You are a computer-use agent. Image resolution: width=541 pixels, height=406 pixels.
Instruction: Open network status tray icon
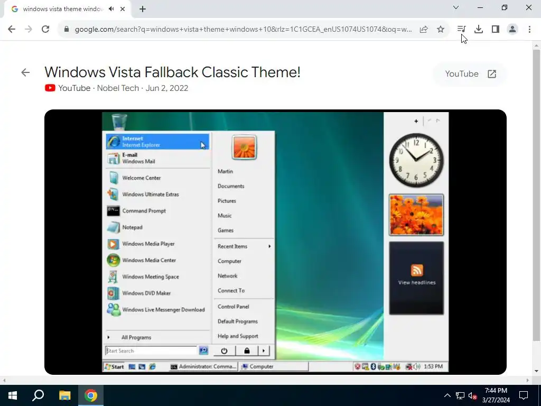(x=460, y=395)
